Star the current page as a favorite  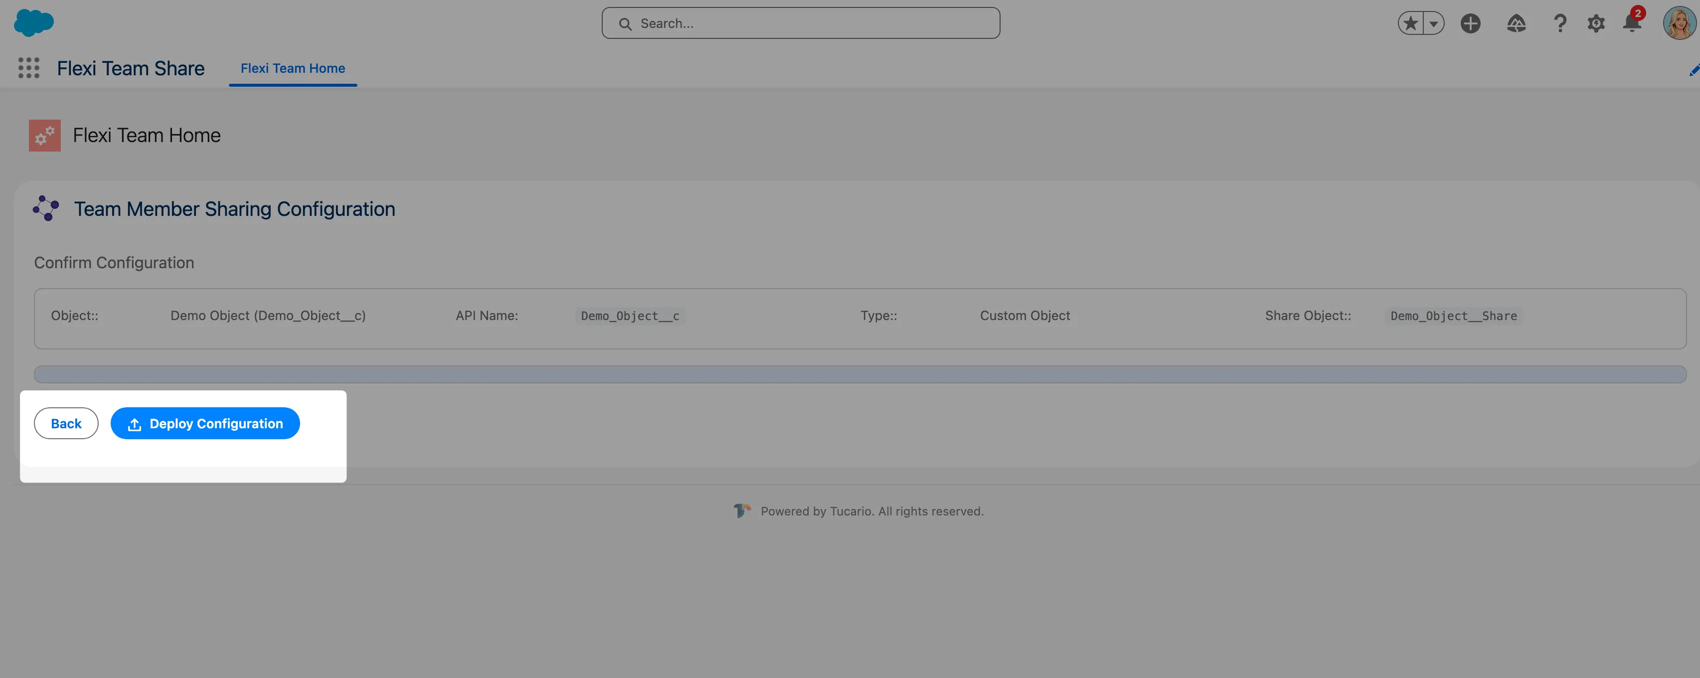[x=1410, y=23]
